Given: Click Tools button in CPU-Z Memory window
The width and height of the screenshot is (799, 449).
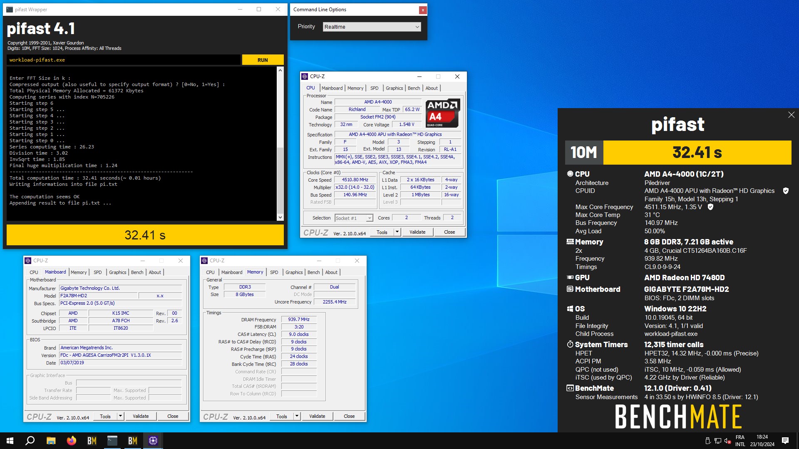Looking at the screenshot, I should (282, 416).
